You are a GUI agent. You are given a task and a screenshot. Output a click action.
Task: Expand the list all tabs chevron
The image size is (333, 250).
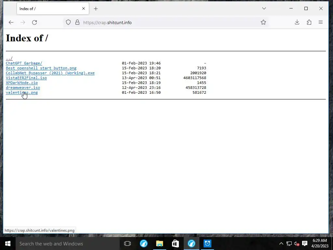coord(264,8)
